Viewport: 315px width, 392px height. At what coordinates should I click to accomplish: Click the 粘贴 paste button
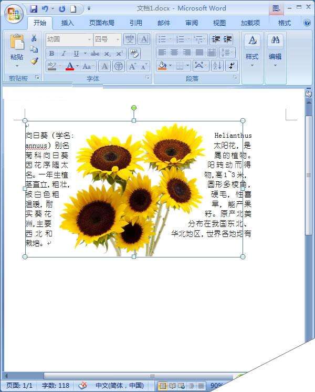coord(17,47)
